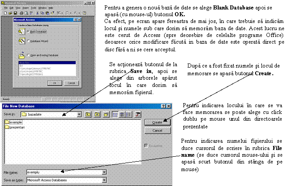Image resolution: width=289 pixels, height=186 pixels.
Task: Click OK in Microsoft Access dialog
Action: tap(54, 83)
